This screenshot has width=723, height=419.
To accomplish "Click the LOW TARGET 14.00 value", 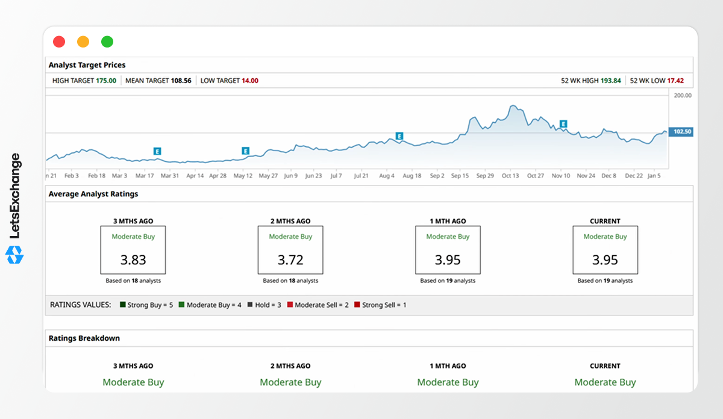I will [250, 80].
